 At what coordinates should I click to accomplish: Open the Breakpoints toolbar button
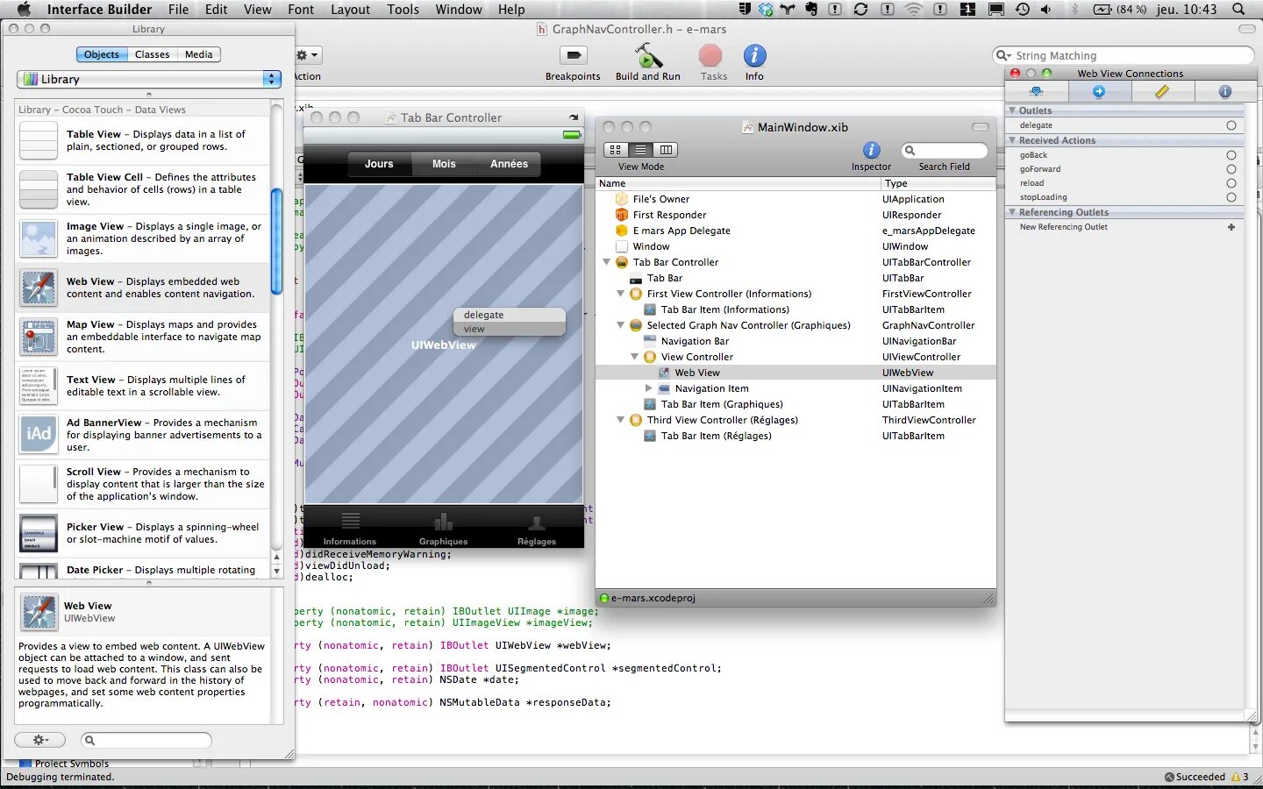(x=573, y=55)
